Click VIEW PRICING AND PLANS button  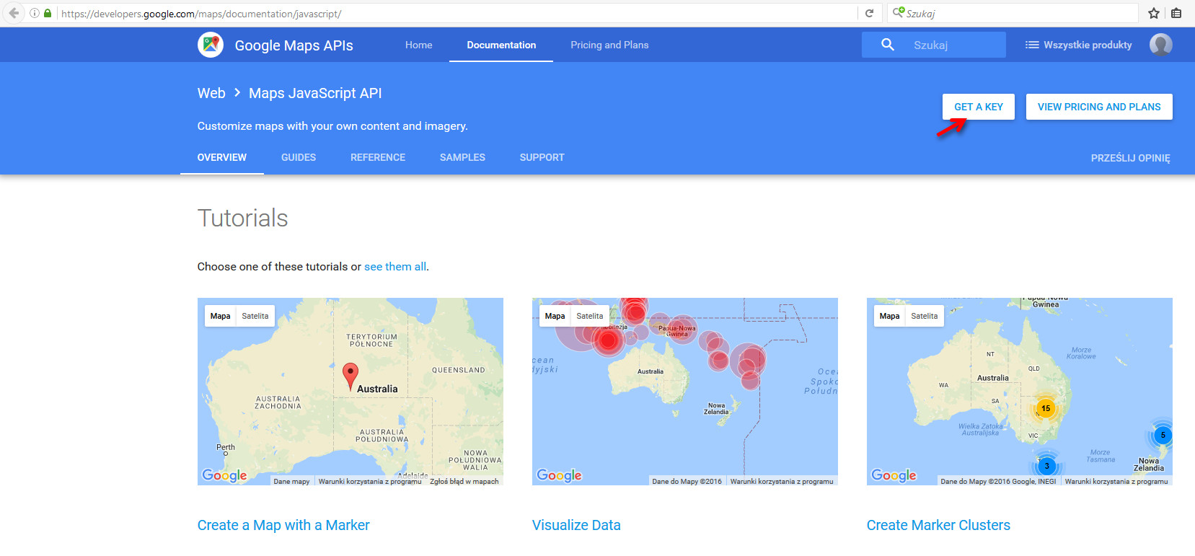point(1099,107)
